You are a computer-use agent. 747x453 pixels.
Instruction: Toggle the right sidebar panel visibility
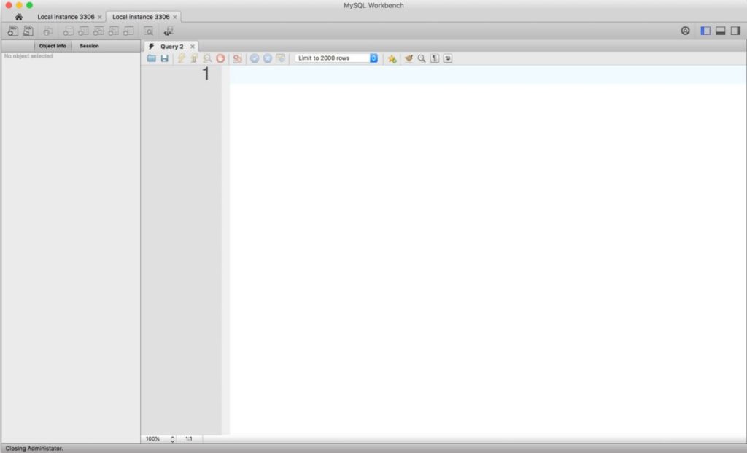[x=735, y=31]
